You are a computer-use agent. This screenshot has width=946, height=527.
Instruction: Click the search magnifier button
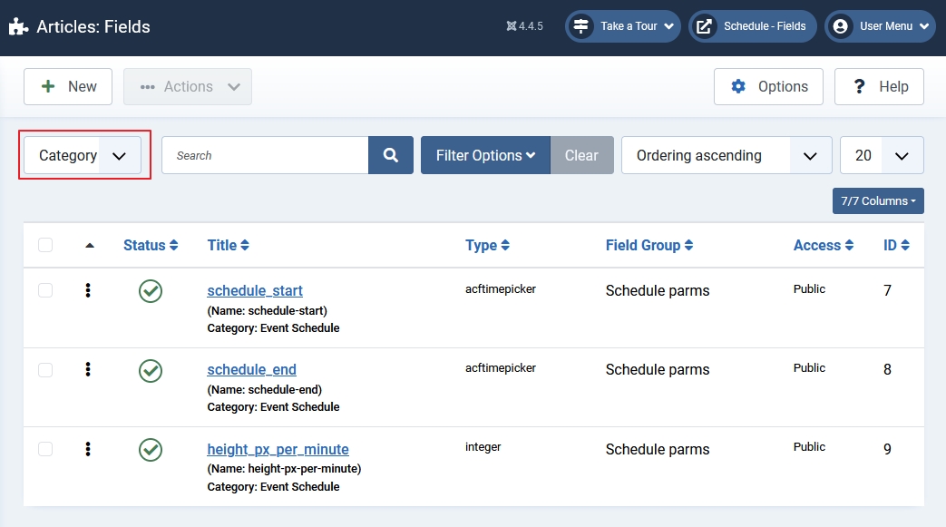coord(391,155)
